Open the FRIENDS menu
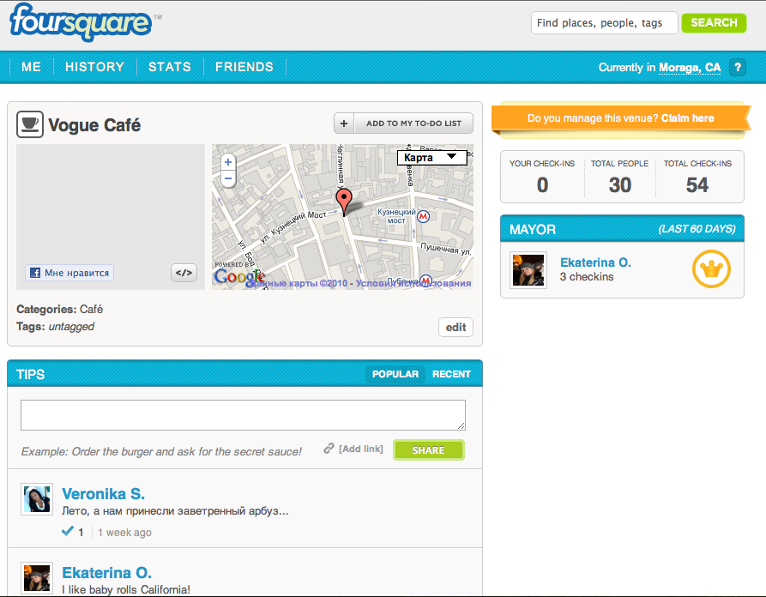Image resolution: width=766 pixels, height=597 pixels. tap(244, 67)
